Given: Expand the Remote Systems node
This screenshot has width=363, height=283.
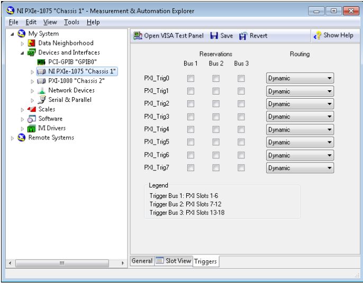Looking at the screenshot, I should (12, 138).
